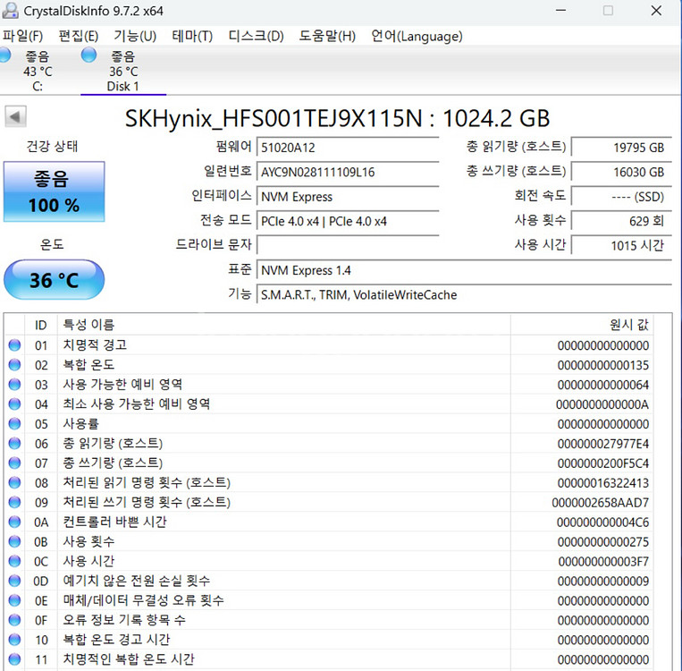
Task: Click the rotation rate value ---- (SSD)
Action: point(621,197)
